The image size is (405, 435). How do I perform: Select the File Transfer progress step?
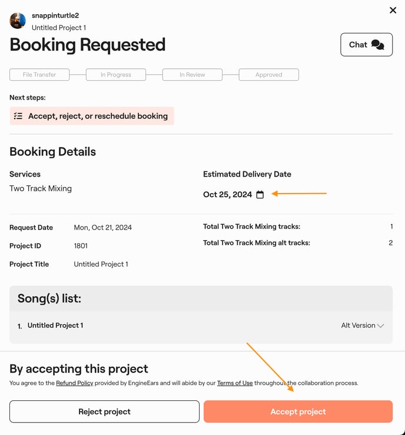pyautogui.click(x=39, y=75)
